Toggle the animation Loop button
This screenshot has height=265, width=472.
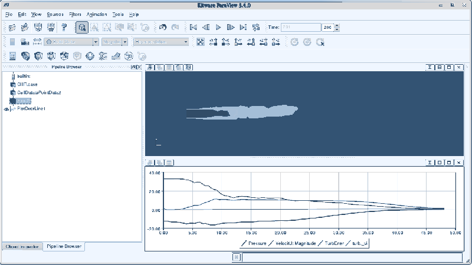(x=256, y=27)
